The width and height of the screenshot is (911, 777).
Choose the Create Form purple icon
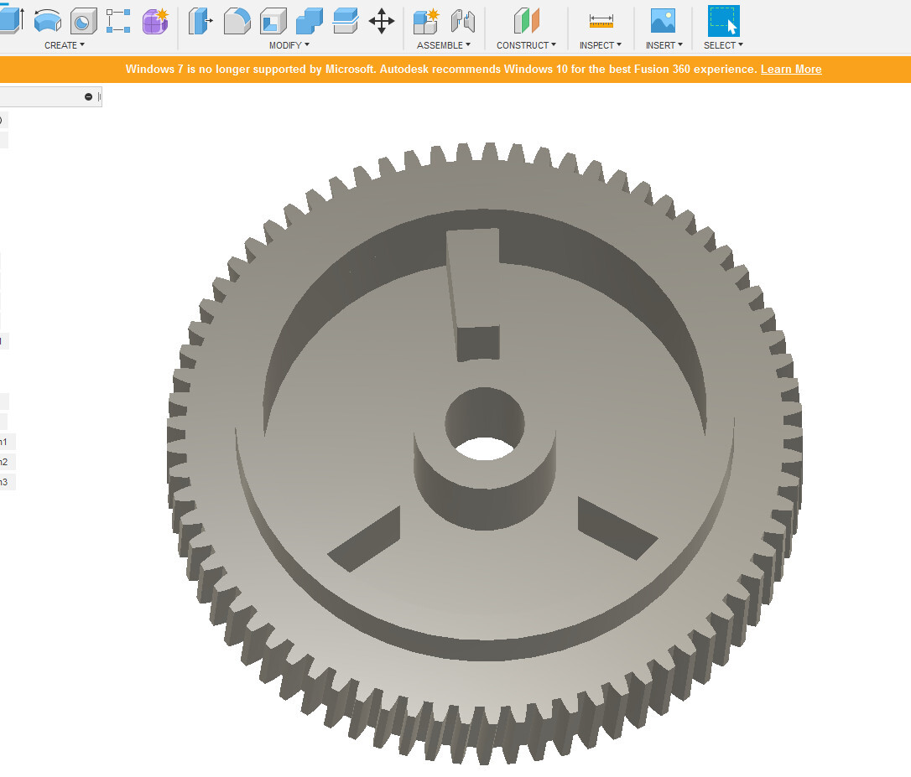click(155, 22)
